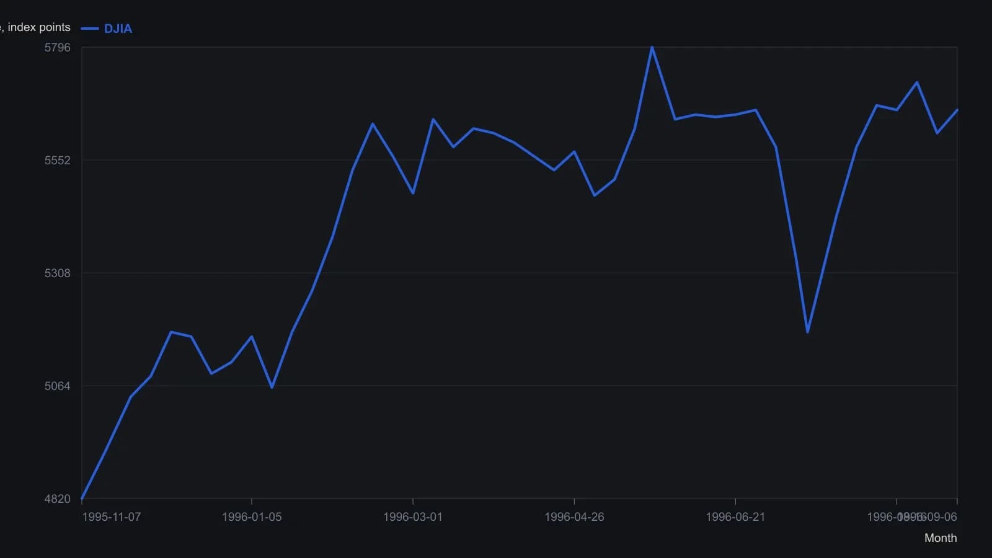
Task: Click the 1996-03-01 date label
Action: [x=413, y=516]
